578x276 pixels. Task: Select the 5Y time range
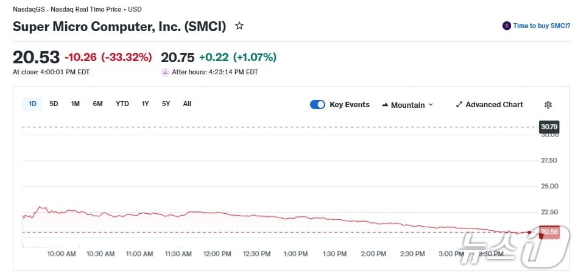coord(166,104)
